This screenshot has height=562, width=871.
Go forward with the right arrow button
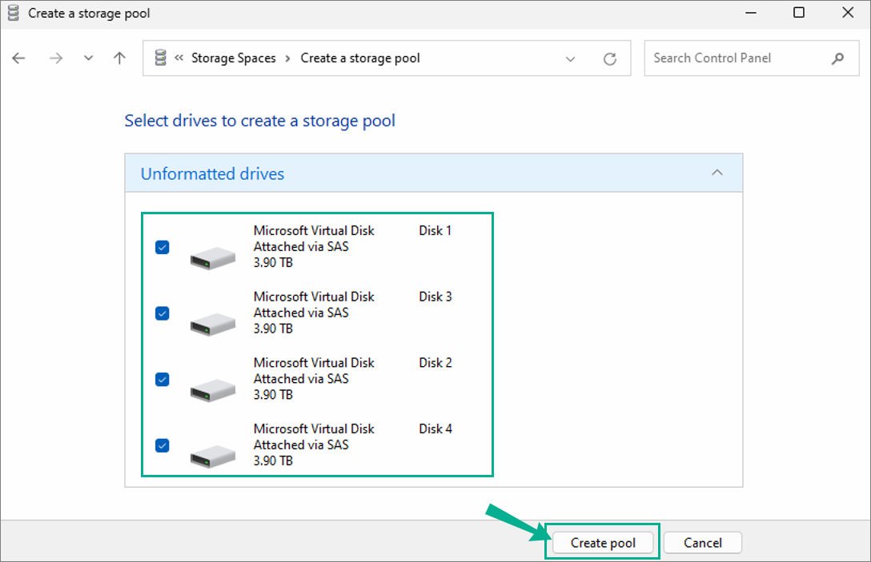point(55,58)
